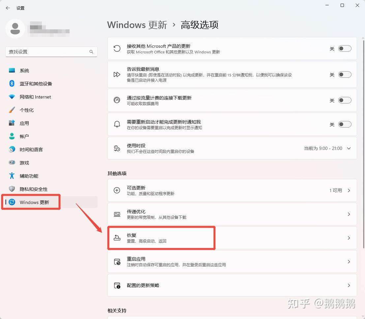Image resolution: width=365 pixels, height=319 pixels.
Task: Click the bell icon for restart notifications
Action: point(117,124)
